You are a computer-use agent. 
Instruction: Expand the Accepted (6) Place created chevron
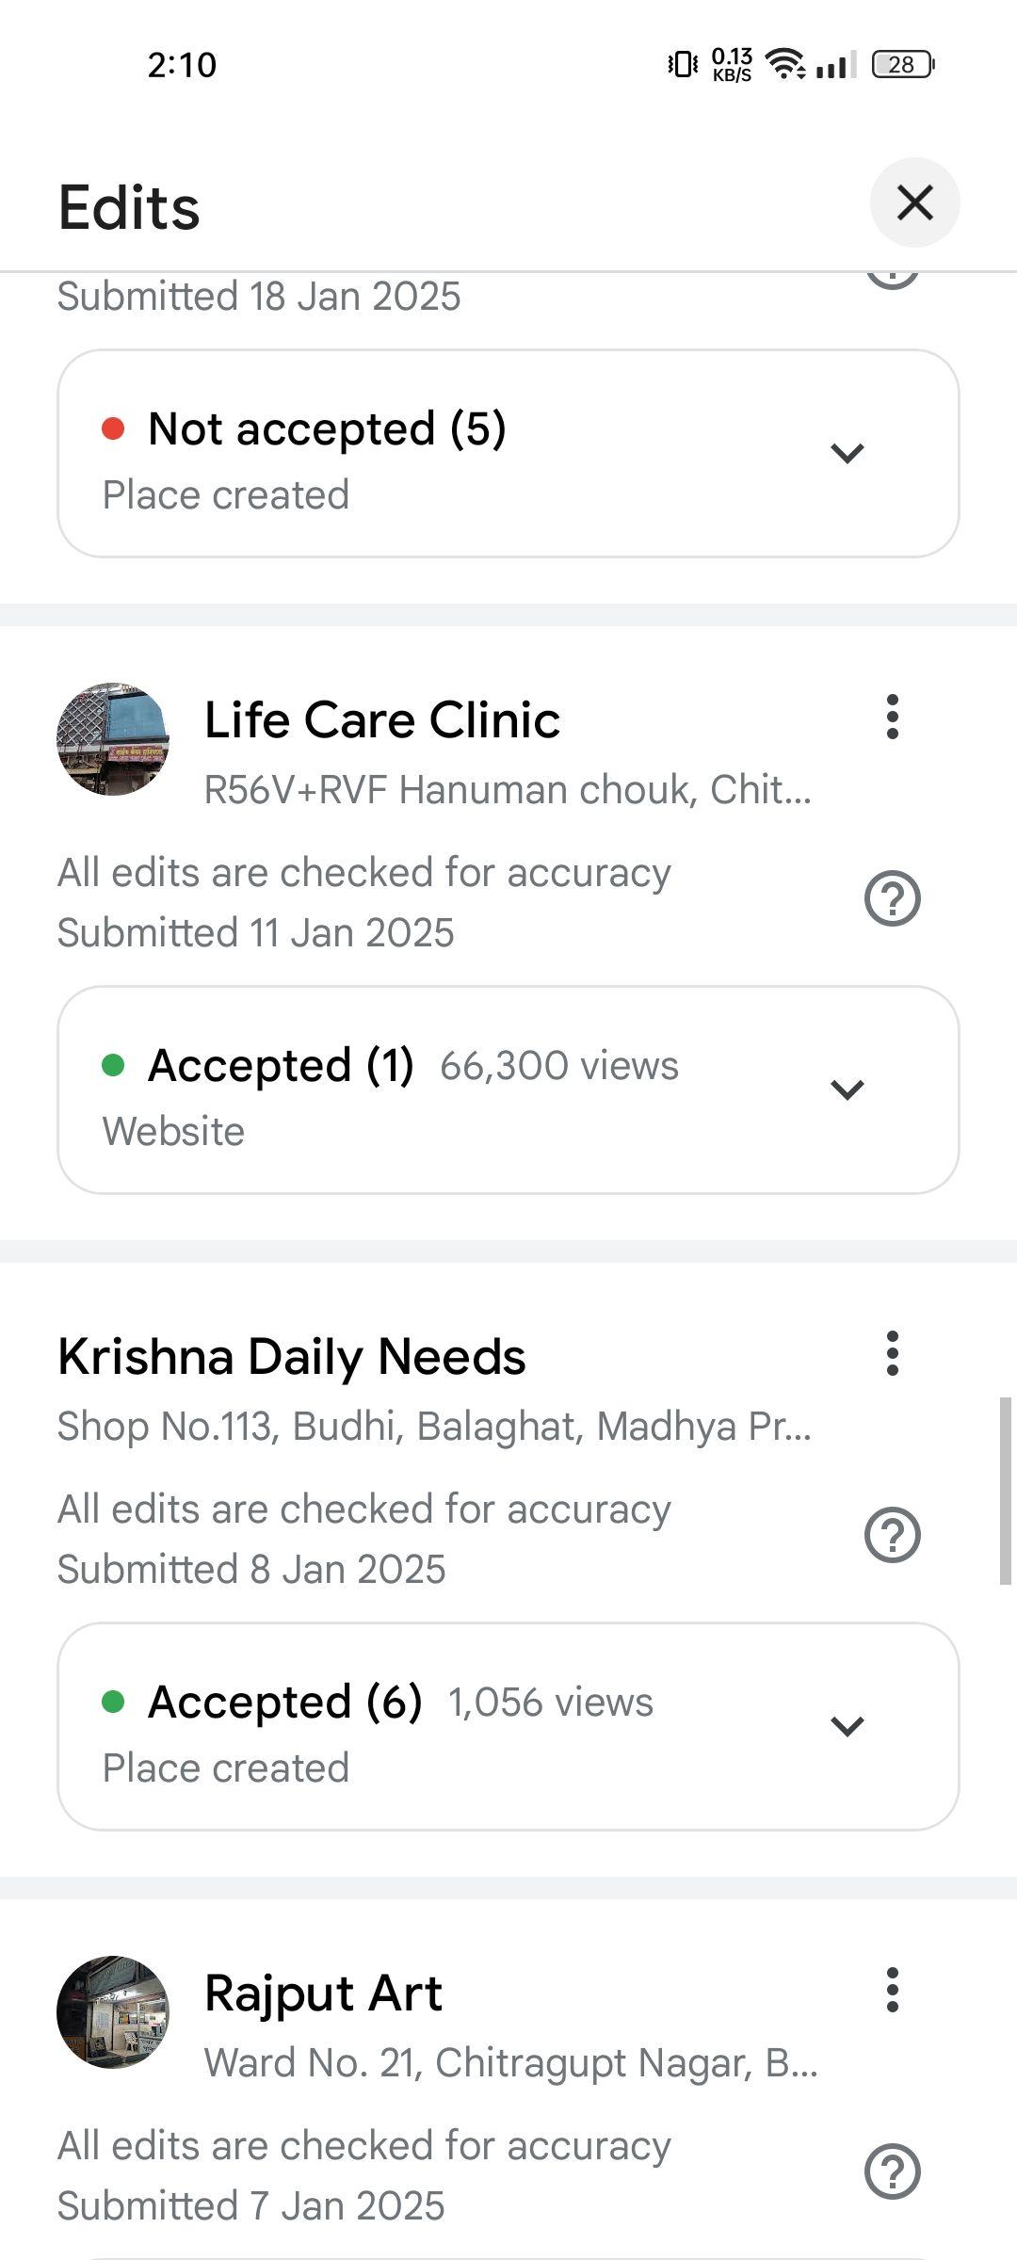pos(847,1726)
